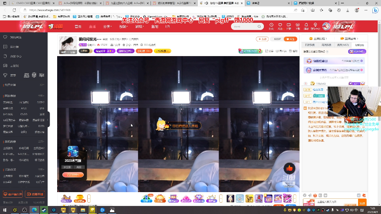Click the magnifier icon in the search box
Image resolution: width=381 pixels, height=214 pixels.
[x=259, y=27]
